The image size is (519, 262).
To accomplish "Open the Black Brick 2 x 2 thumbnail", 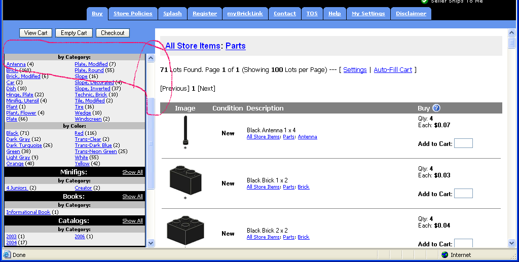I will [x=186, y=230].
